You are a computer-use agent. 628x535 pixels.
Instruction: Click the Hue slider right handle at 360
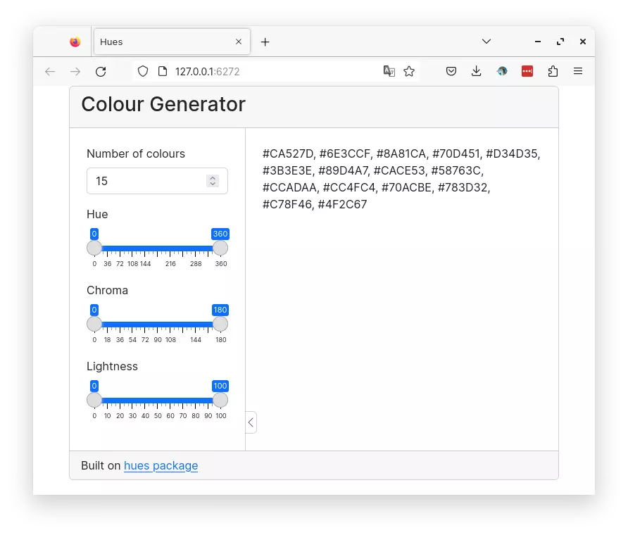tap(220, 248)
